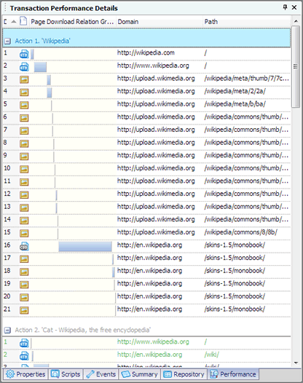Click the image icon in row 10
303x383 pixels.
[24, 169]
